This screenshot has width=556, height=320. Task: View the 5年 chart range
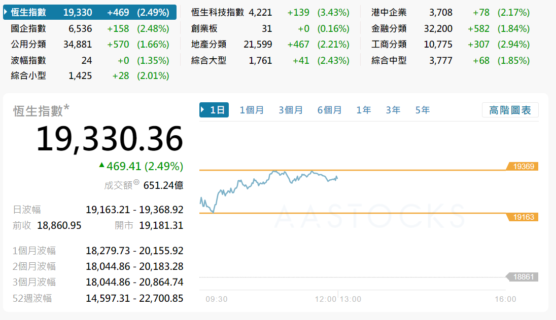423,110
